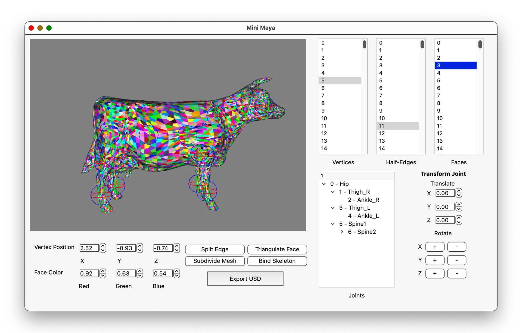Viewport: 522px width, 333px height.
Task: Select face 3 in the Faces list
Action: click(455, 65)
